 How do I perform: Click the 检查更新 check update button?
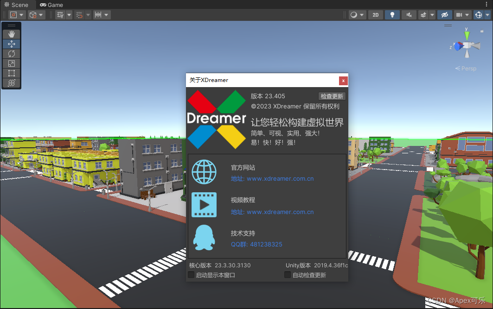[332, 96]
